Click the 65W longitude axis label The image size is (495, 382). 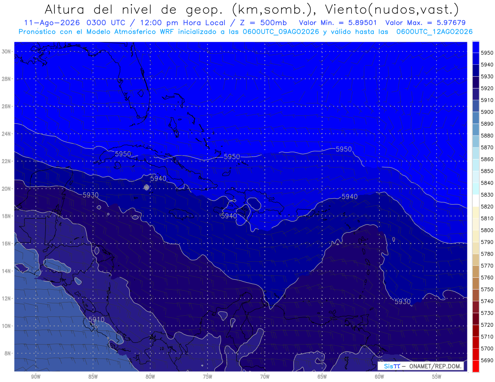coord(322,377)
